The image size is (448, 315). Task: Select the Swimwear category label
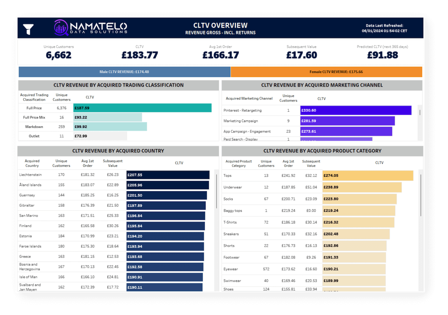tap(232, 281)
